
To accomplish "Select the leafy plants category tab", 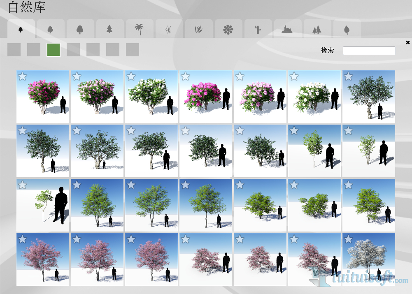I will tap(198, 29).
